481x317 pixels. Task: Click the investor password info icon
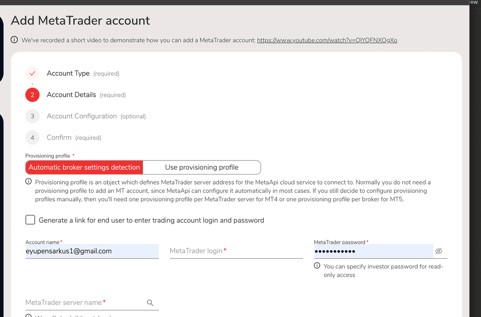pos(317,266)
